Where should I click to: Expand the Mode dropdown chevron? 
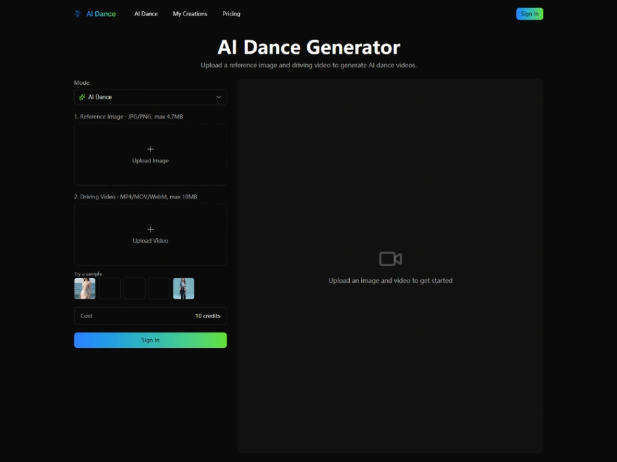218,97
